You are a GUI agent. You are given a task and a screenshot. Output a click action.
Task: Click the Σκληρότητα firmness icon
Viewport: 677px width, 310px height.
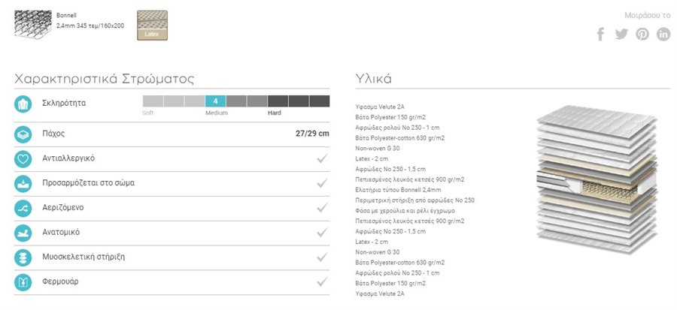(x=23, y=104)
